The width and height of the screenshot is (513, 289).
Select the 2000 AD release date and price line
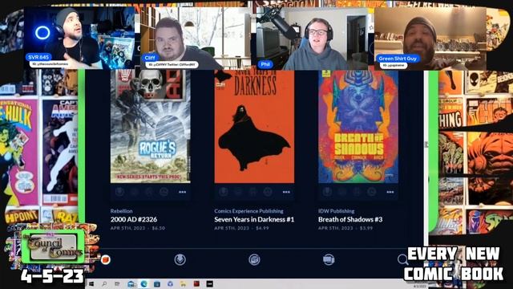138,228
